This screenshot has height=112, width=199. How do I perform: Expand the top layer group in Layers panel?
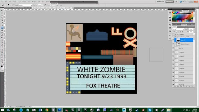coord(175,34)
